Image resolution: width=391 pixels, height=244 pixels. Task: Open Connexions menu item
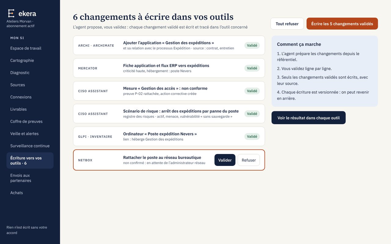coord(30,97)
